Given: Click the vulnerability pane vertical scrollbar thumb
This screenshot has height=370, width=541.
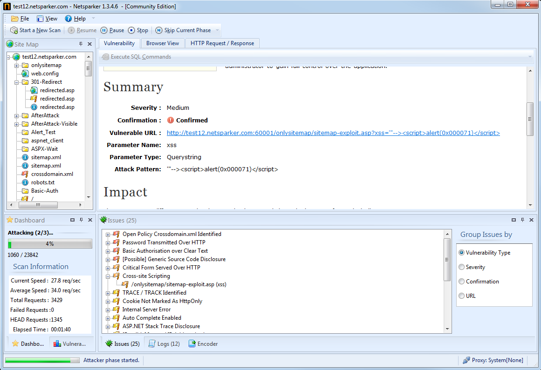Looking at the screenshot, I should pos(530,119).
